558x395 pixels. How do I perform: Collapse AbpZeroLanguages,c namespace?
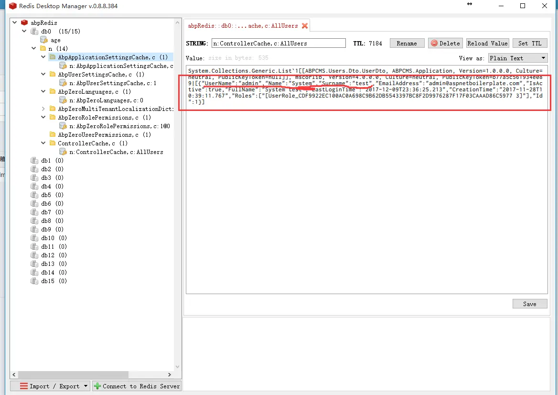[x=43, y=91]
